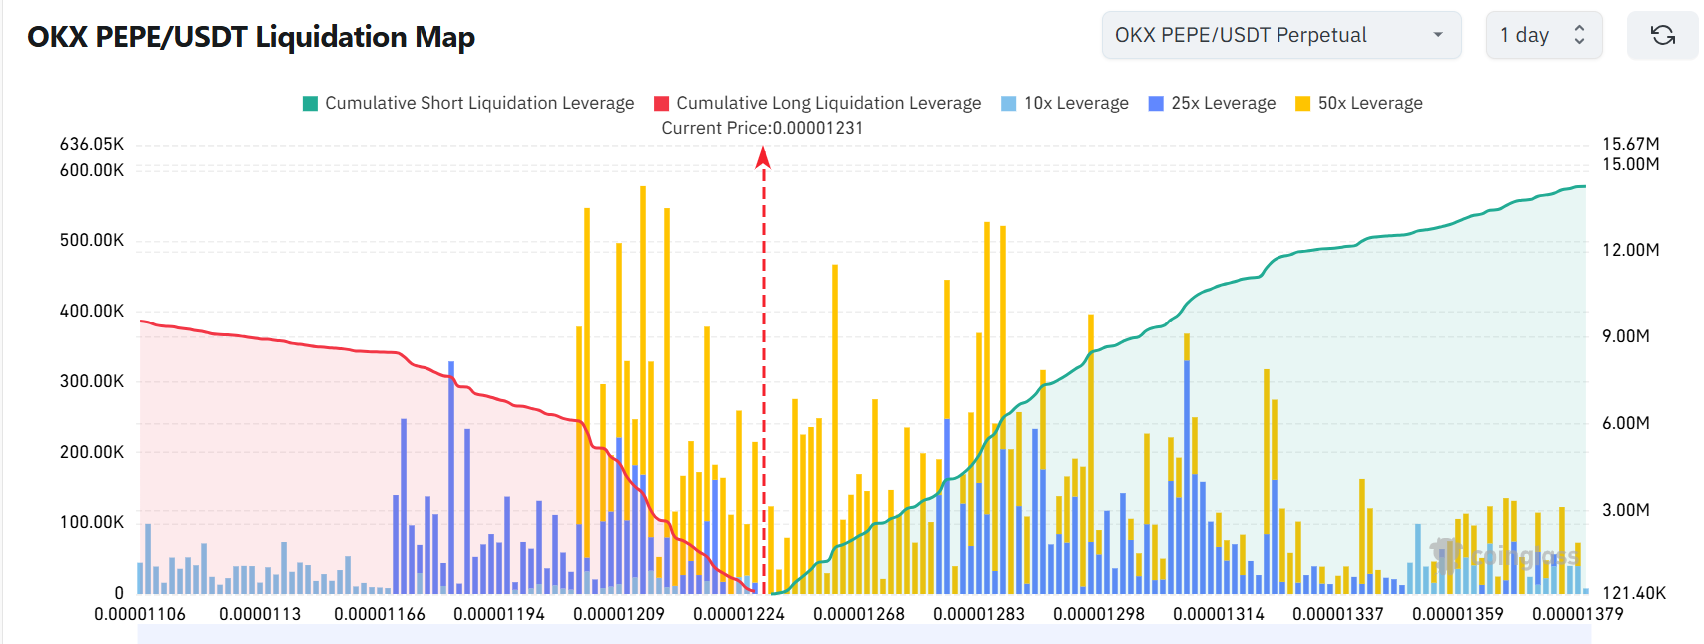The width and height of the screenshot is (1704, 644).
Task: Click x-axis label 0.00001194
Action: coord(499,614)
